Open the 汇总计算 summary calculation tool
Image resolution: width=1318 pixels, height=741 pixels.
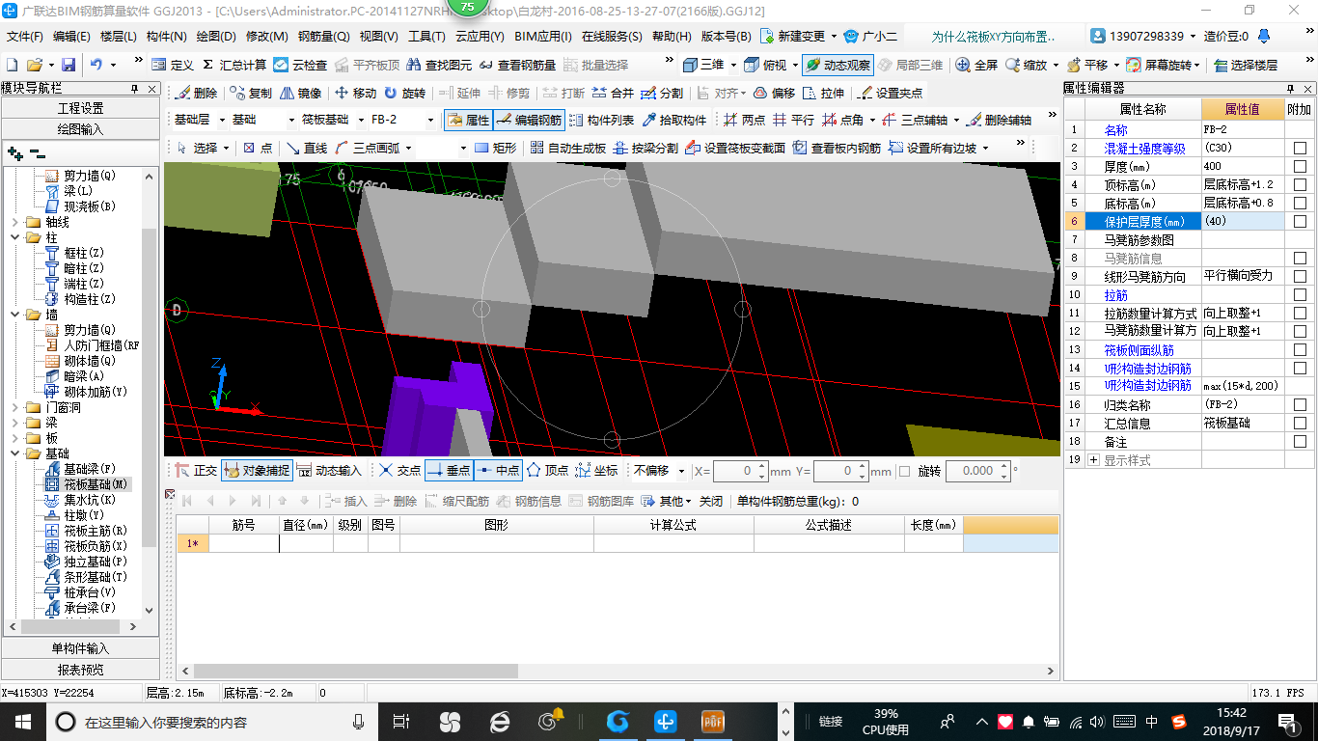[234, 65]
